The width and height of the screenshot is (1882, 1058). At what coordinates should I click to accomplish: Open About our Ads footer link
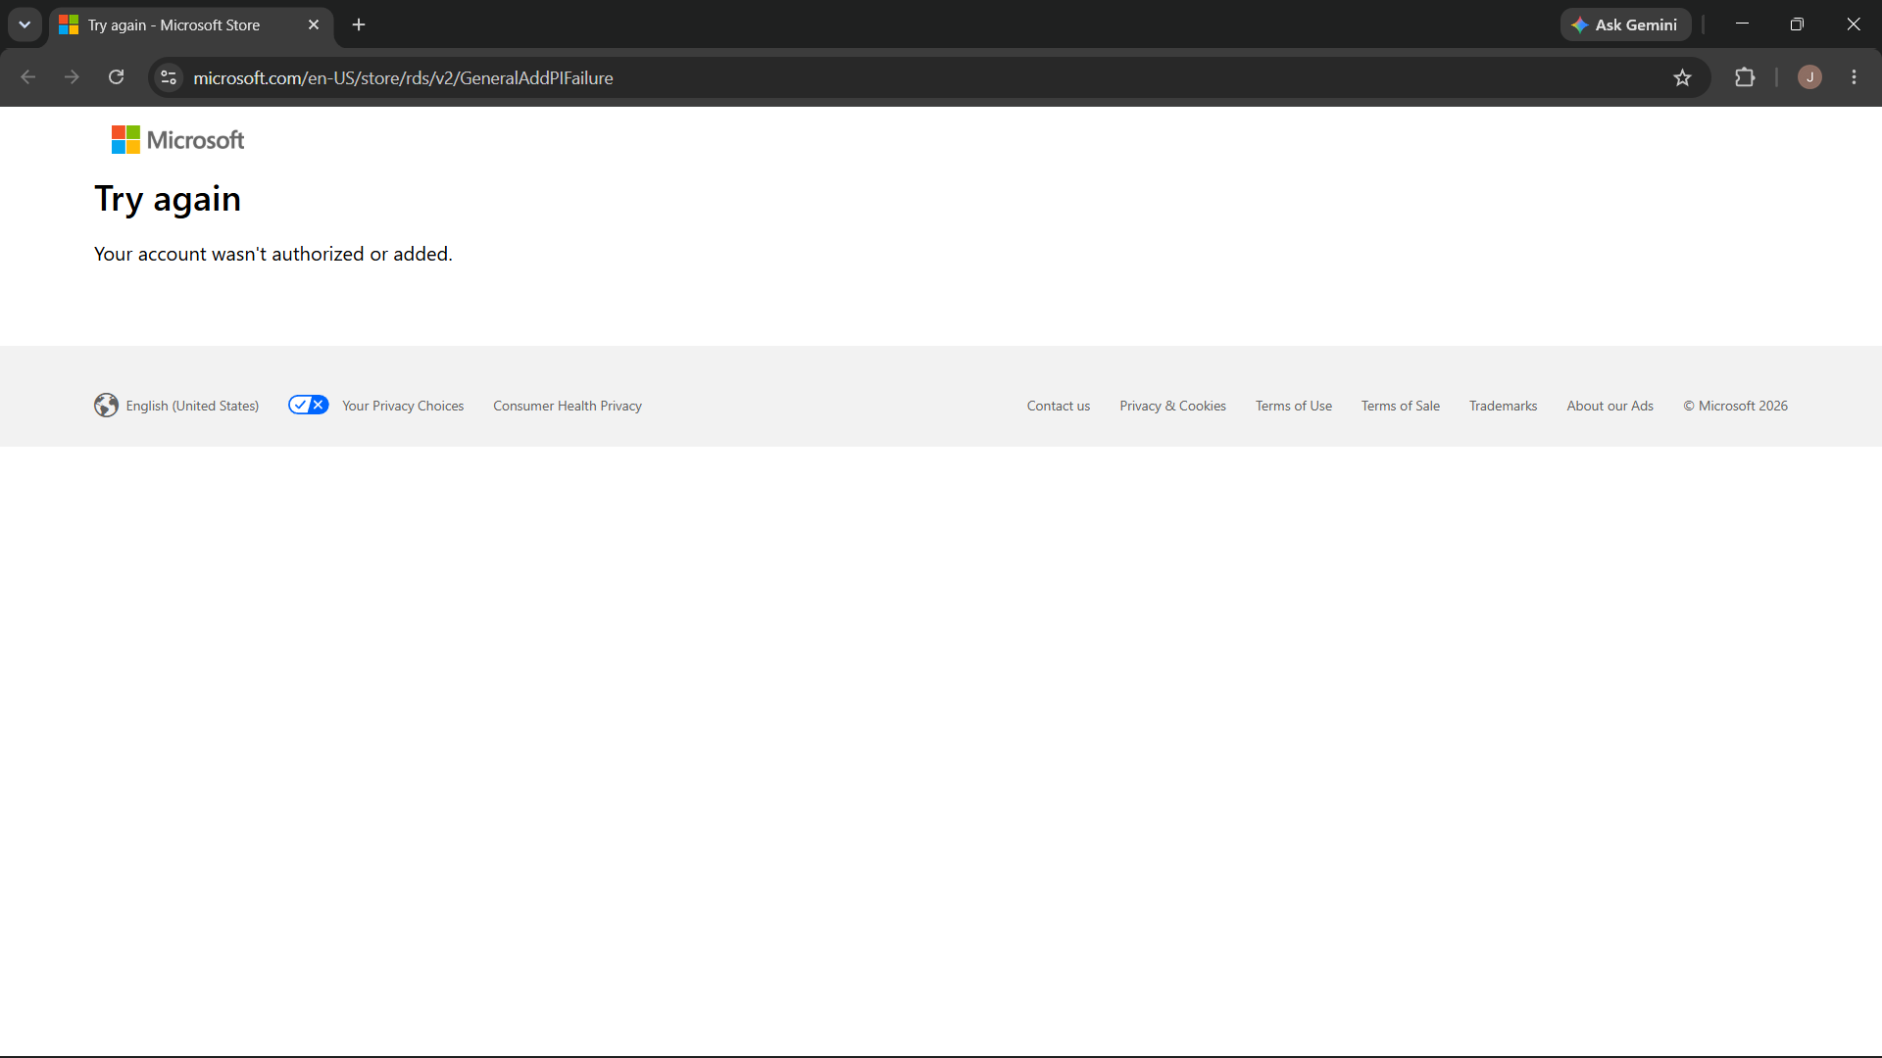click(1610, 406)
